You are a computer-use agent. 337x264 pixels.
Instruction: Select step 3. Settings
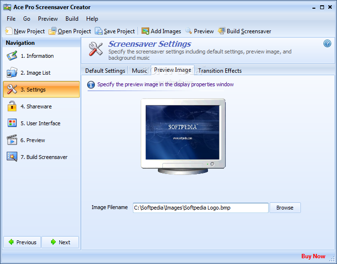[41, 90]
